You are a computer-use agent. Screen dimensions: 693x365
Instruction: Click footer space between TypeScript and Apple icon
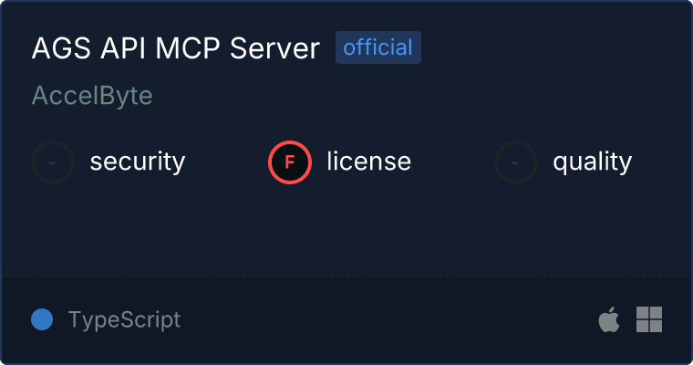pos(389,319)
